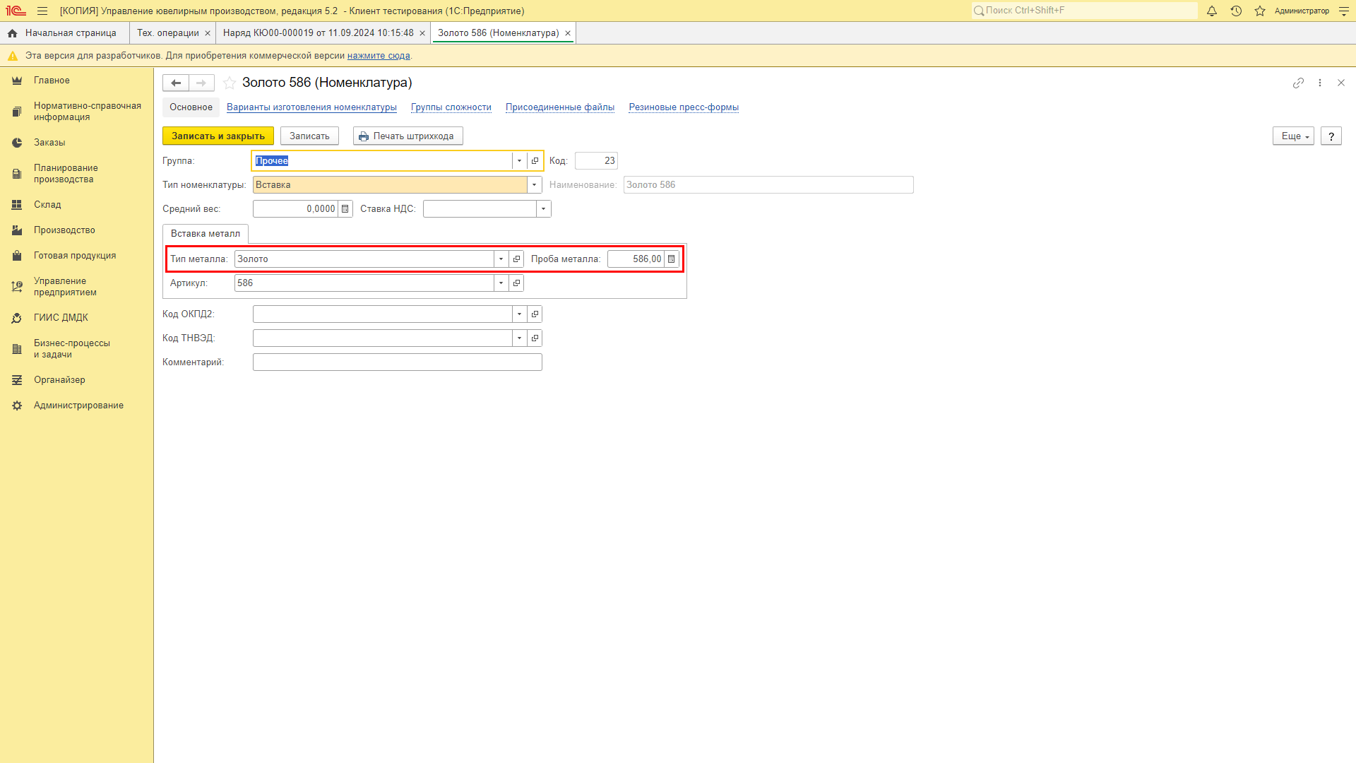Open help with the ? button
1356x763 pixels.
coord(1331,136)
